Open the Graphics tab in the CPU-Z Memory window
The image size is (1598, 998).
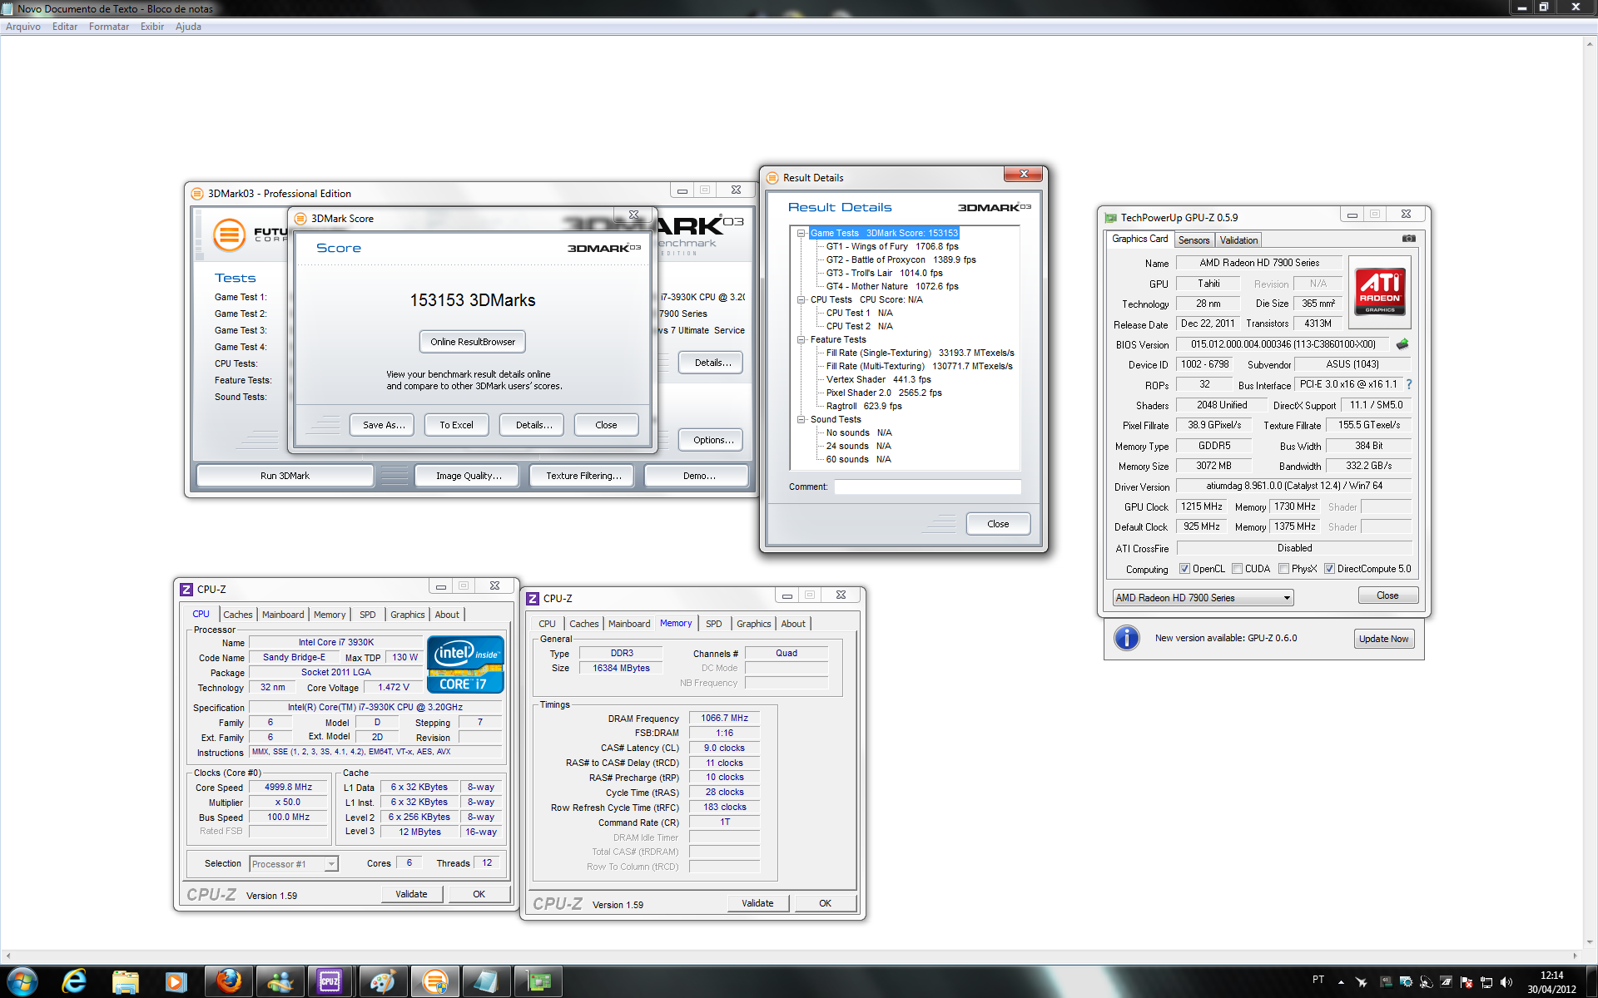coord(753,624)
